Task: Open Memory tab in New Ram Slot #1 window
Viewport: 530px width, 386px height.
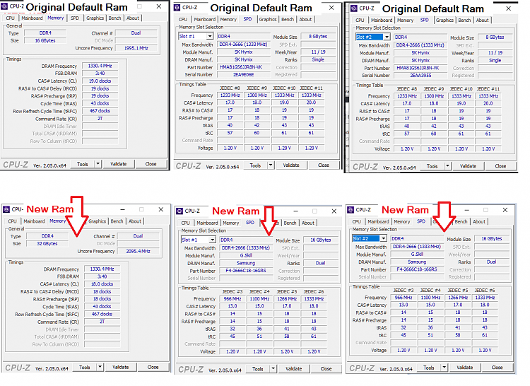Action: 230,223
